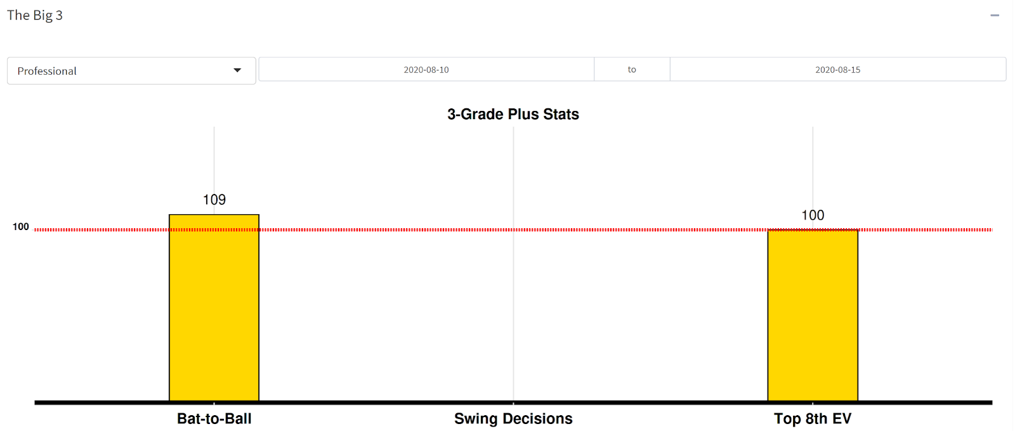Click the 109 value label above bar

click(214, 200)
